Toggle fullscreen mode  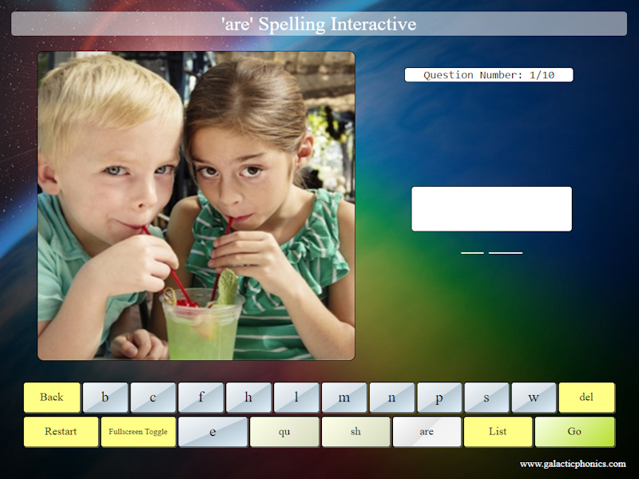coord(137,431)
